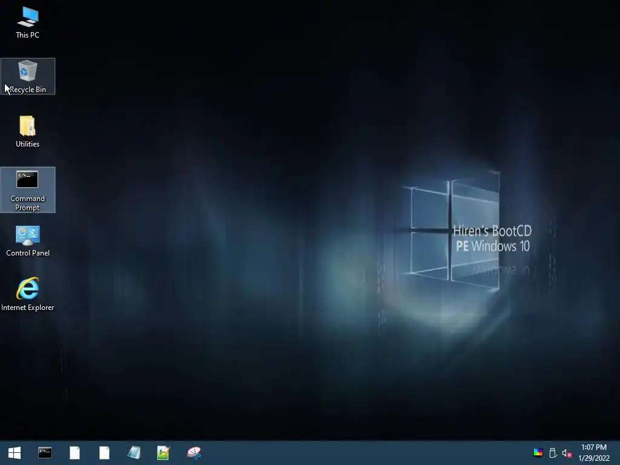
Task: Open the blue tilted notebook taskbar icon
Action: 134,453
